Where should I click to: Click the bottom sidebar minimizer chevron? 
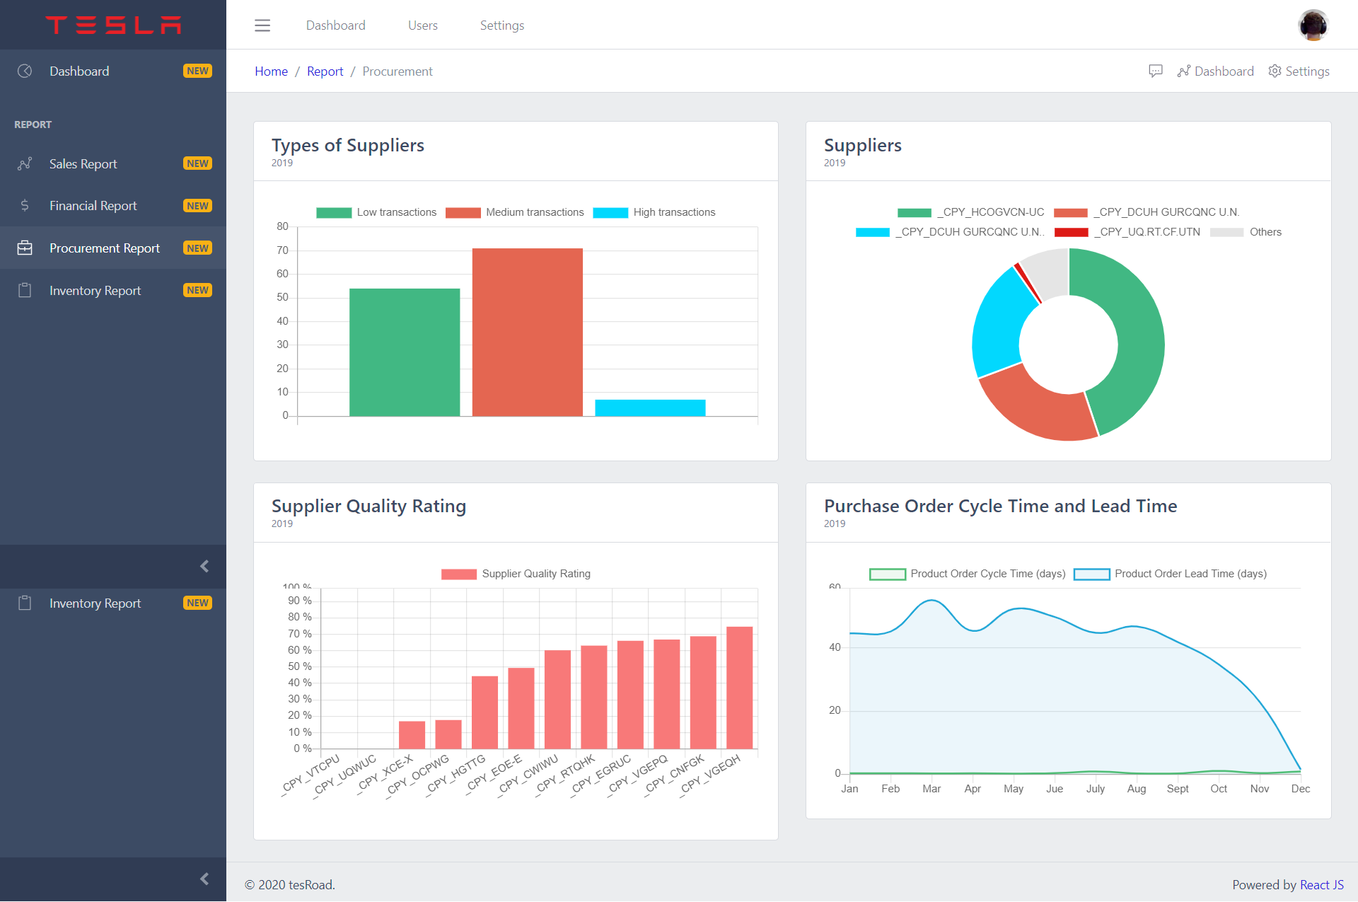204,879
